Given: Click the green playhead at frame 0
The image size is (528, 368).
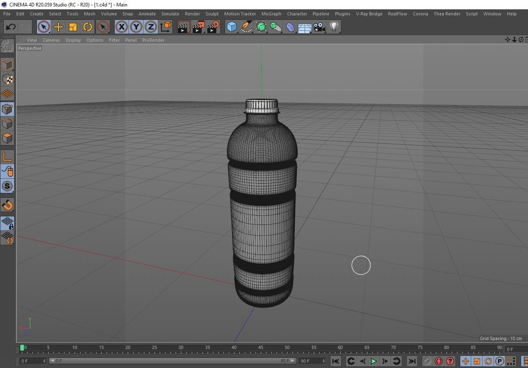Looking at the screenshot, I should (22, 348).
